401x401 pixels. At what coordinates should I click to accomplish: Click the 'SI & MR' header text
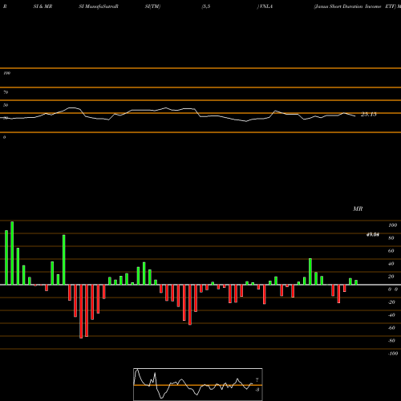tap(43, 6)
